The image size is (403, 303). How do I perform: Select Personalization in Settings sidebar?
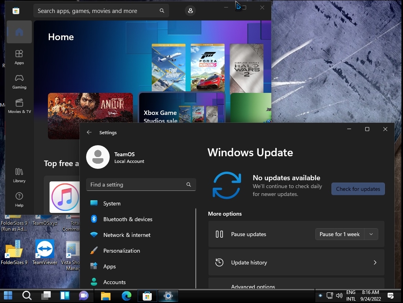(x=121, y=251)
